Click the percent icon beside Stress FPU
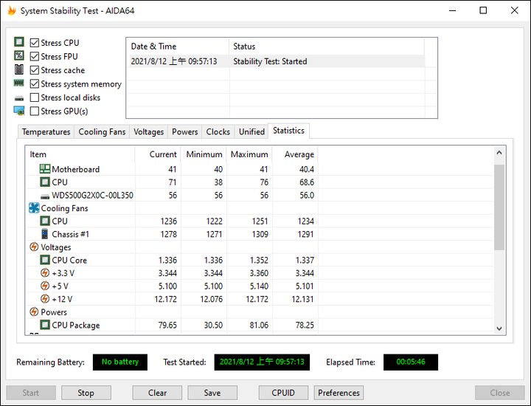 [x=19, y=55]
